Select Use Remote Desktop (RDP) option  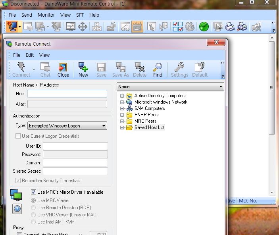(x=33, y=208)
